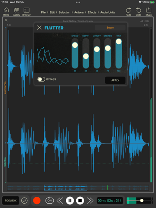This screenshot has width=156, height=208.
Task: Toggle the Bypass switch
Action: pyautogui.click(x=41, y=79)
